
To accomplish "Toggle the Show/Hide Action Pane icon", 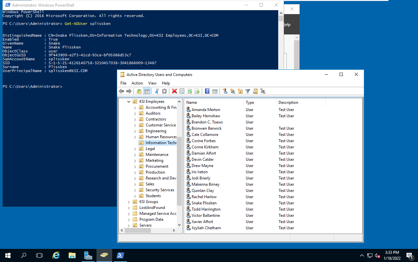I will click(215, 91).
